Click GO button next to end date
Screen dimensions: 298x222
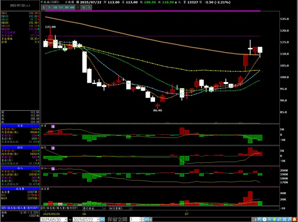pyautogui.click(x=102, y=220)
